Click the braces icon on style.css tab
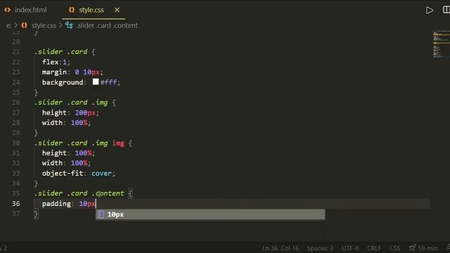The width and height of the screenshot is (450, 253). tap(72, 10)
